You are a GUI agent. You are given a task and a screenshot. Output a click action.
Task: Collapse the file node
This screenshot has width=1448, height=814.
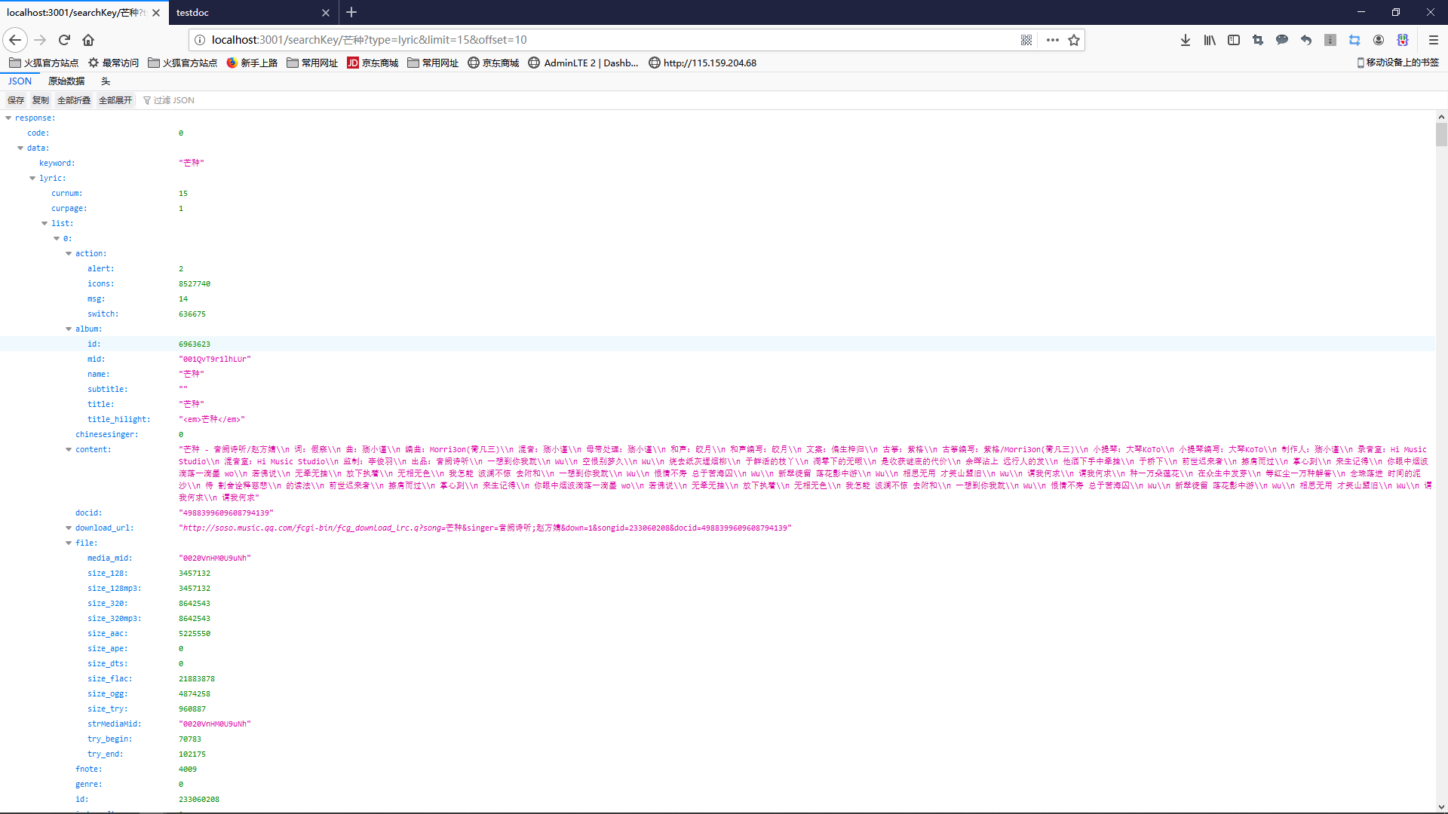tap(69, 543)
